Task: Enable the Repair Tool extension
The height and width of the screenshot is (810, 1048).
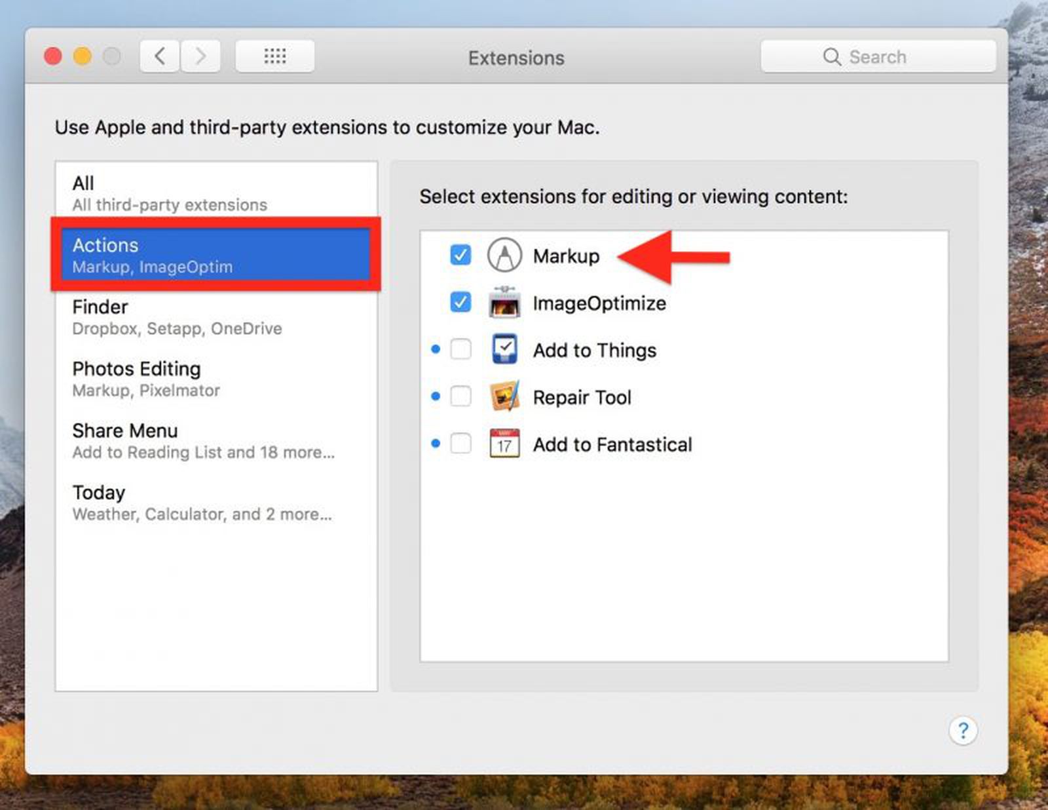Action: [460, 396]
